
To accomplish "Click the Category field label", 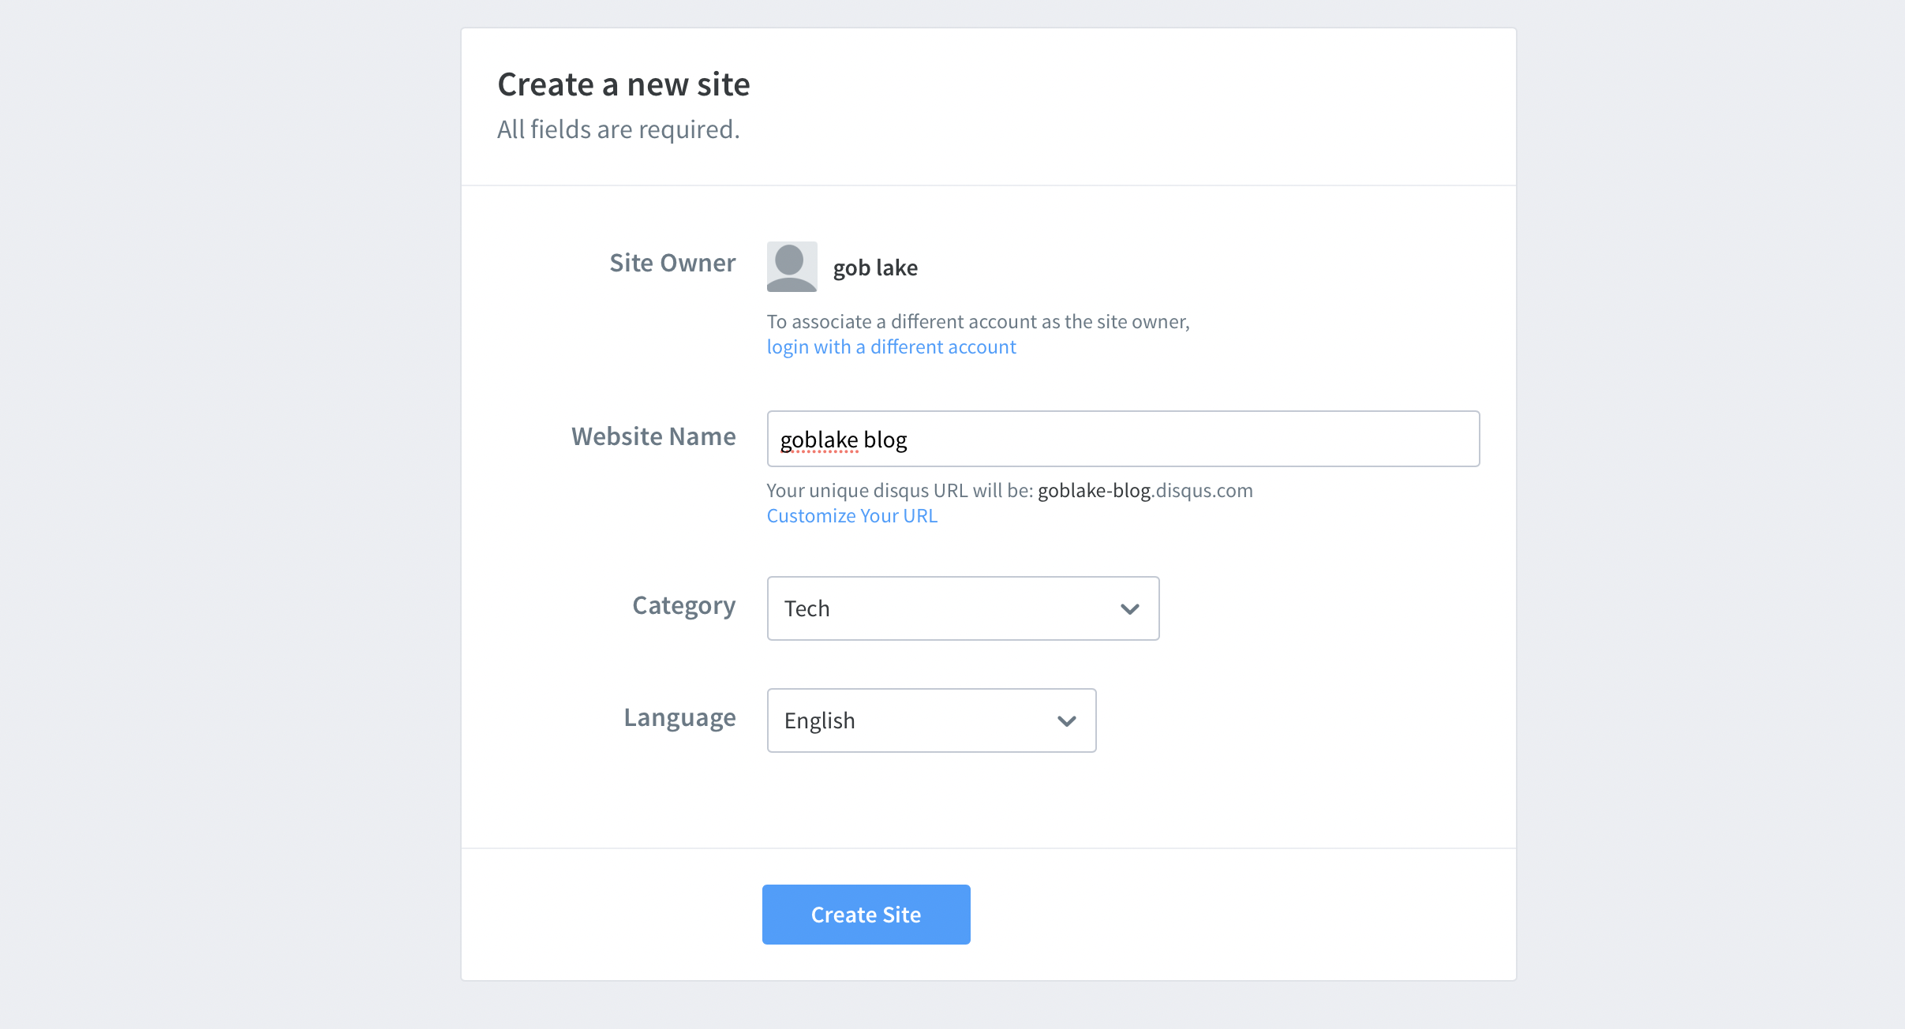I will [x=683, y=605].
